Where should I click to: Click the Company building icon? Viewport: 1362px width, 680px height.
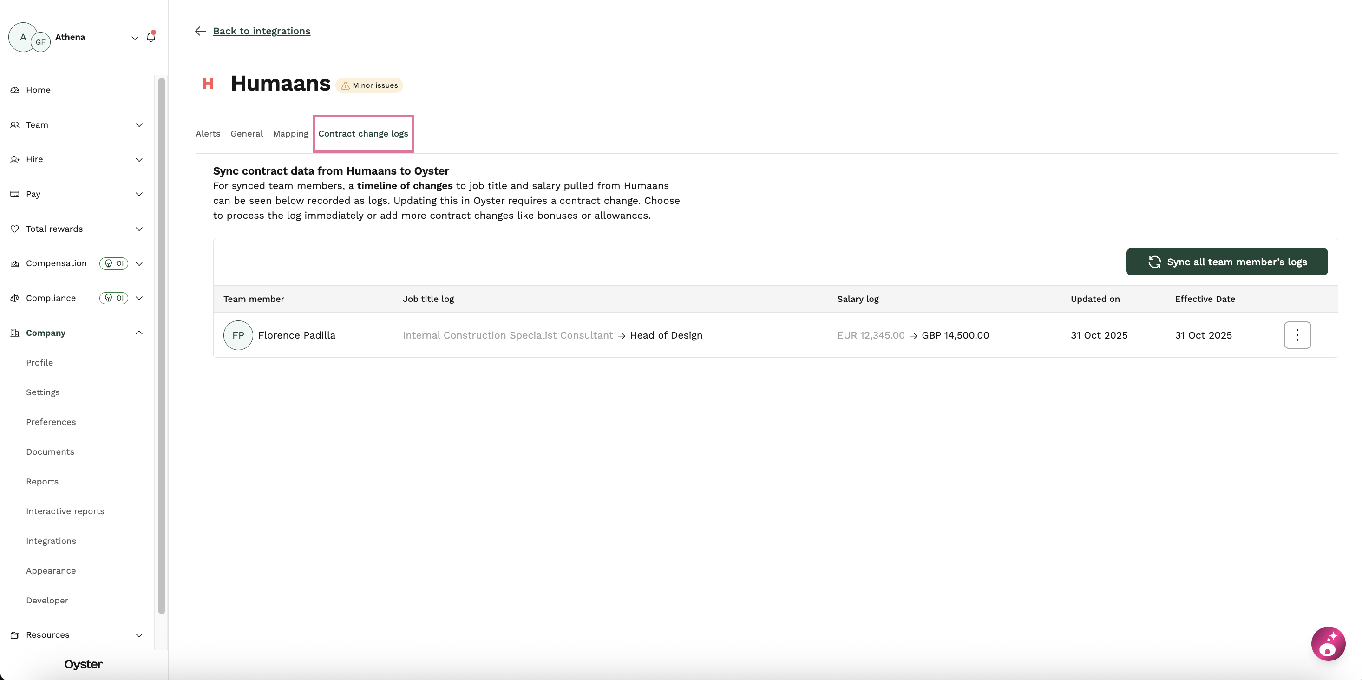pos(15,333)
